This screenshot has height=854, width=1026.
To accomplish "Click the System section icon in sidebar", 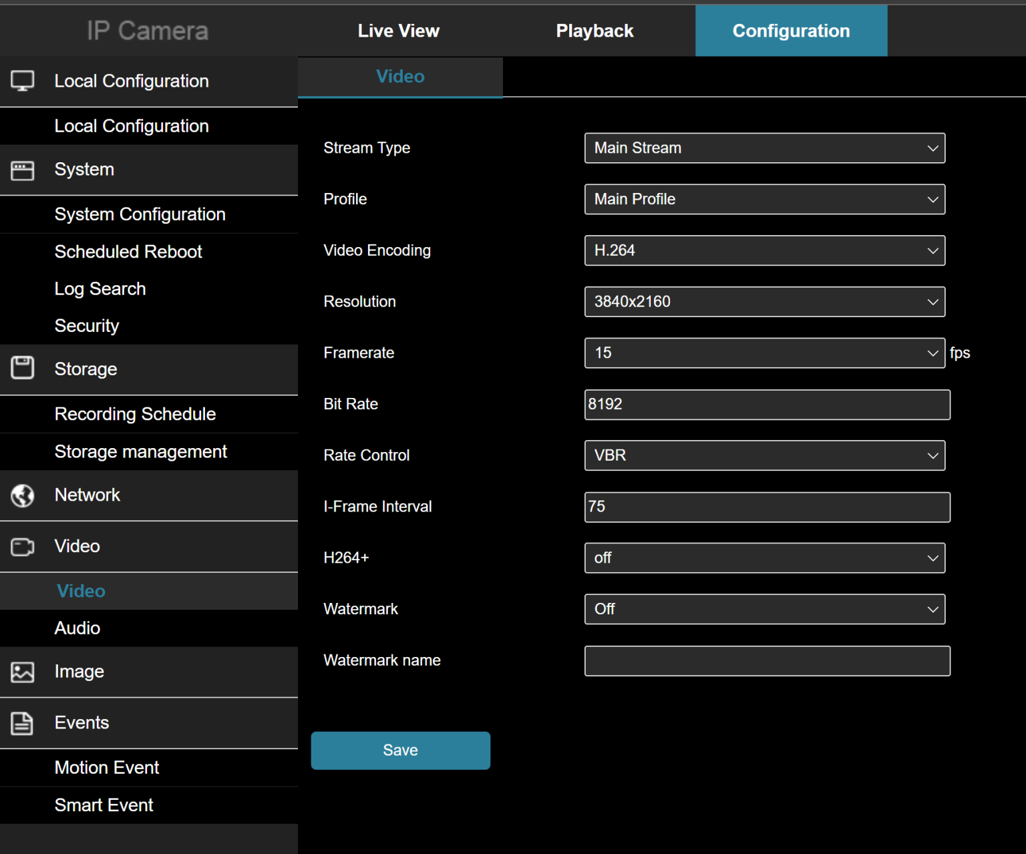I will pyautogui.click(x=23, y=170).
